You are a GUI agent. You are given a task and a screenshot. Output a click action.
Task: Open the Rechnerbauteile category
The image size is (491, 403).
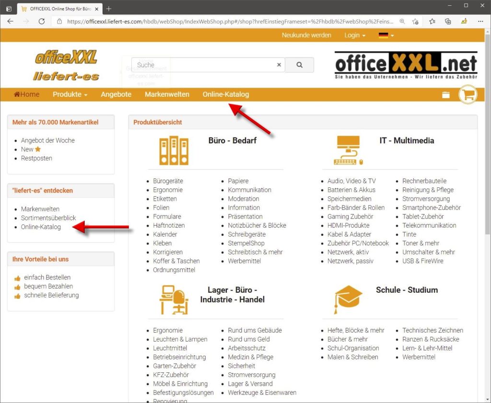click(x=424, y=181)
